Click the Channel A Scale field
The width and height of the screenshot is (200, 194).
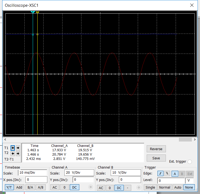pyautogui.click(x=79, y=173)
